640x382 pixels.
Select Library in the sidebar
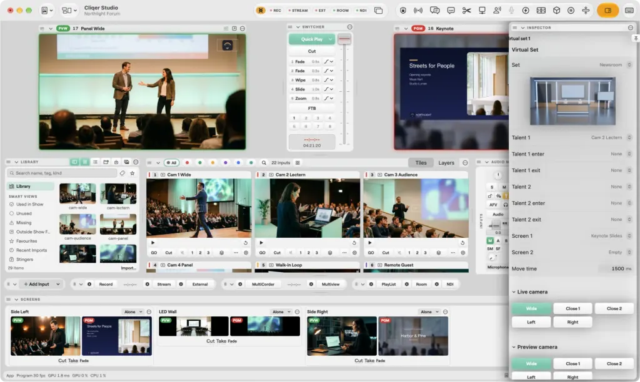[x=30, y=186]
